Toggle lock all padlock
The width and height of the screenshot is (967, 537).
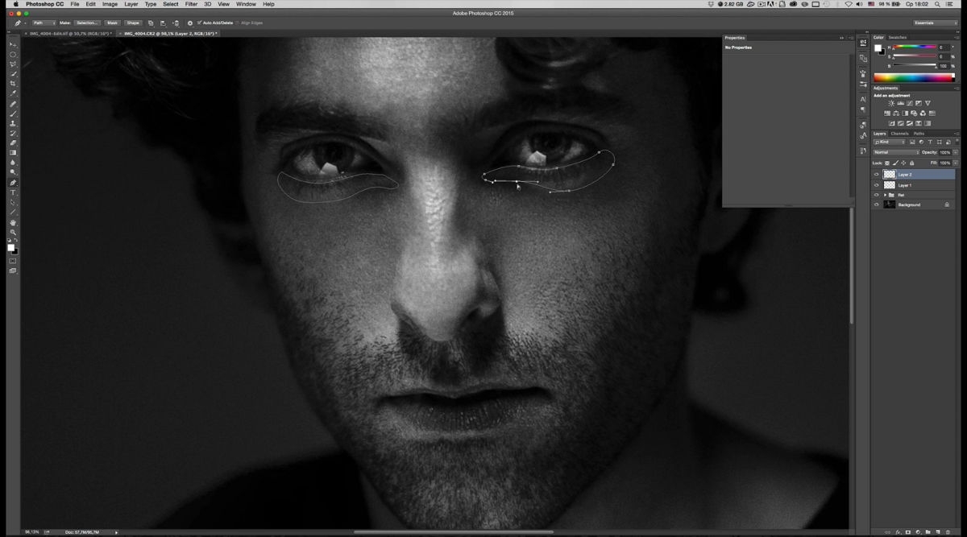912,163
